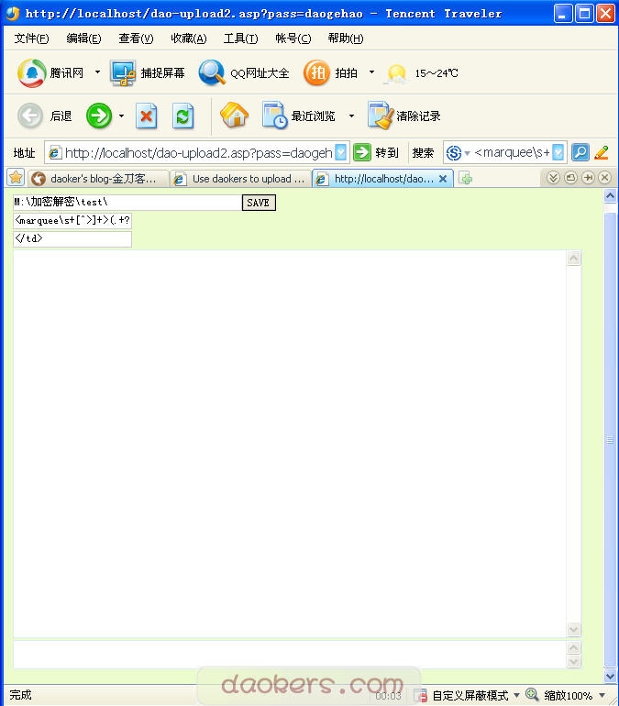Click inside the large empty textarea
Viewport: 619px width, 706px height.
[290, 444]
